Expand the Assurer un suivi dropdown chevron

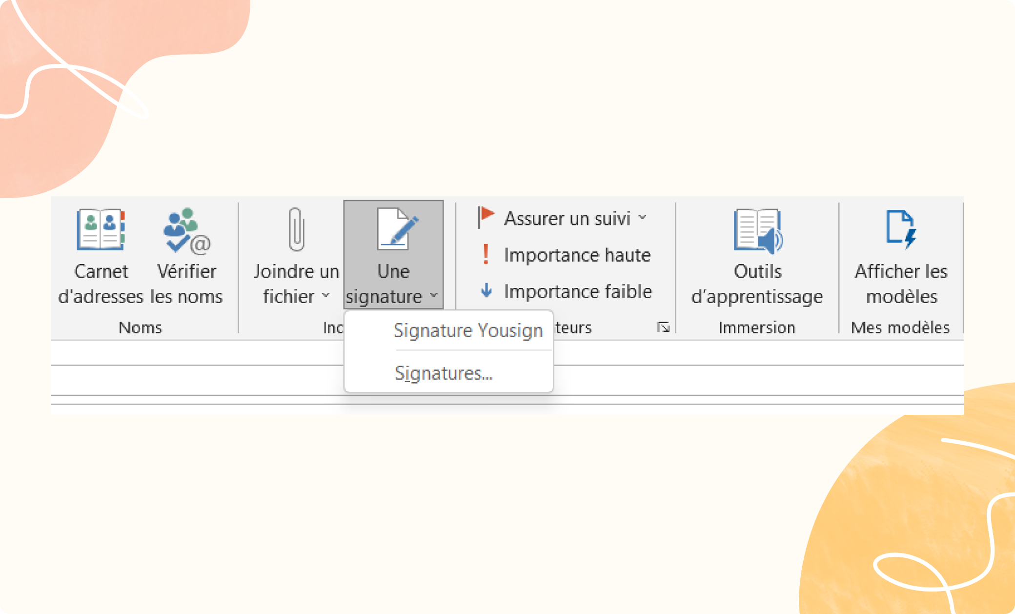tap(643, 218)
